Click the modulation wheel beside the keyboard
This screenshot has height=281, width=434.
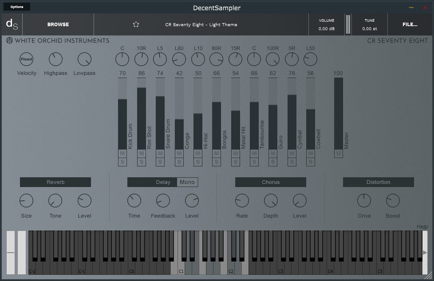click(22, 253)
